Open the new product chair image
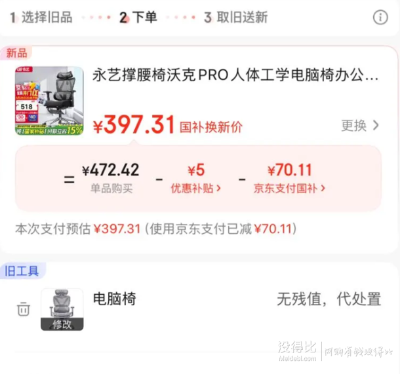 (x=49, y=101)
